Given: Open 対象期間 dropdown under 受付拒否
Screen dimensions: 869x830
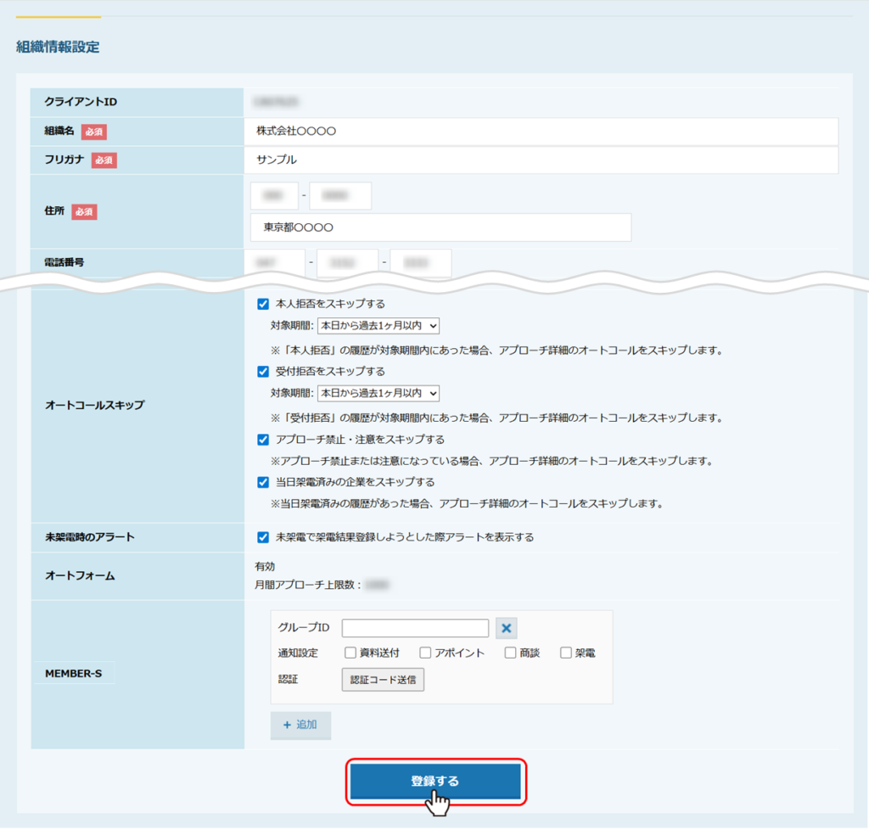Looking at the screenshot, I should pyautogui.click(x=378, y=393).
